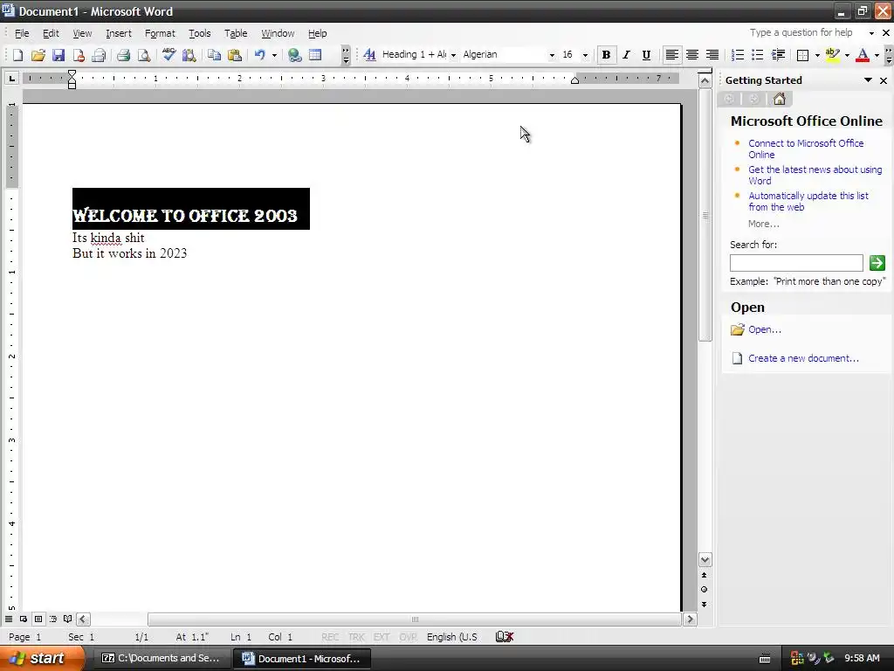Click Create a new document link

(803, 358)
